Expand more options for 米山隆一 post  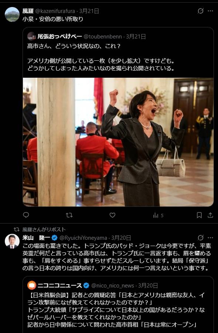pos(210,238)
